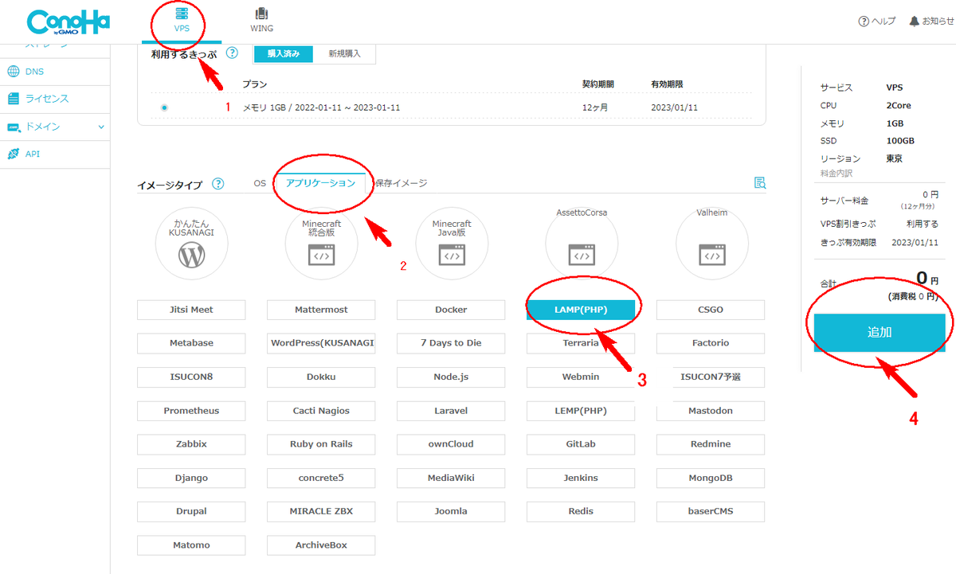Select the Mattermost application
Screen dimensions: 956x574
point(321,310)
